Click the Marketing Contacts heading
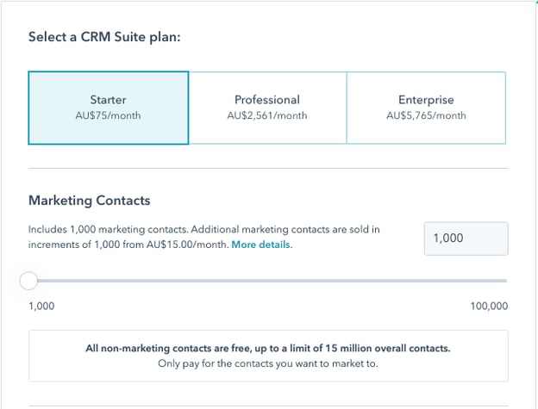This screenshot has width=538, height=409. [x=89, y=201]
